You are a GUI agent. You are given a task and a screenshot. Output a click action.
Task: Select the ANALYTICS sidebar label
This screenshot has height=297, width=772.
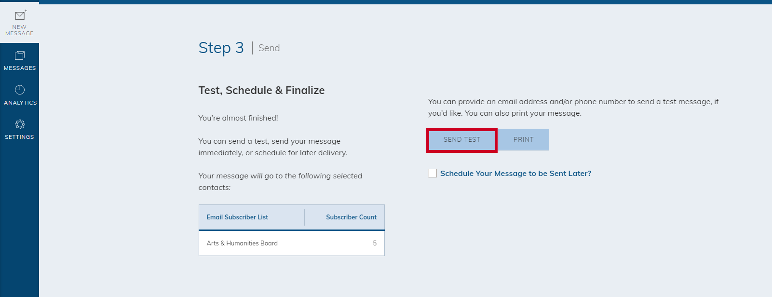point(20,103)
